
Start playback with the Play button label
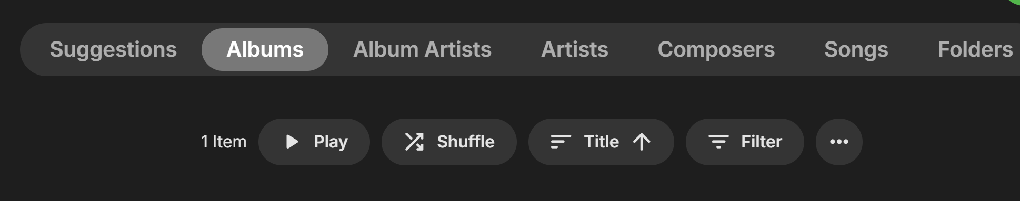pyautogui.click(x=331, y=142)
